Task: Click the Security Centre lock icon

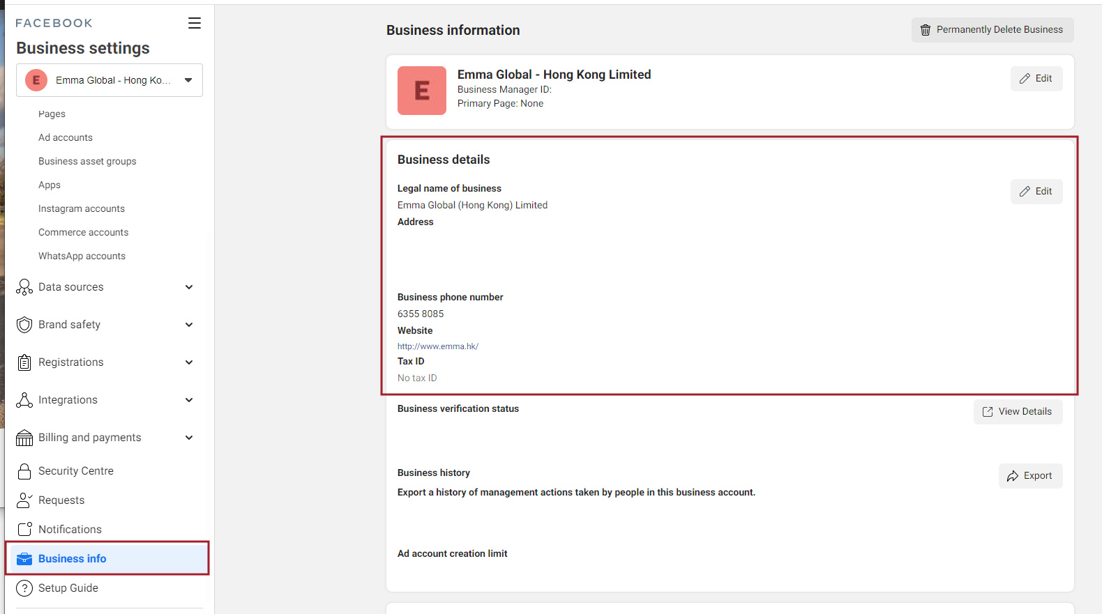Action: point(24,471)
